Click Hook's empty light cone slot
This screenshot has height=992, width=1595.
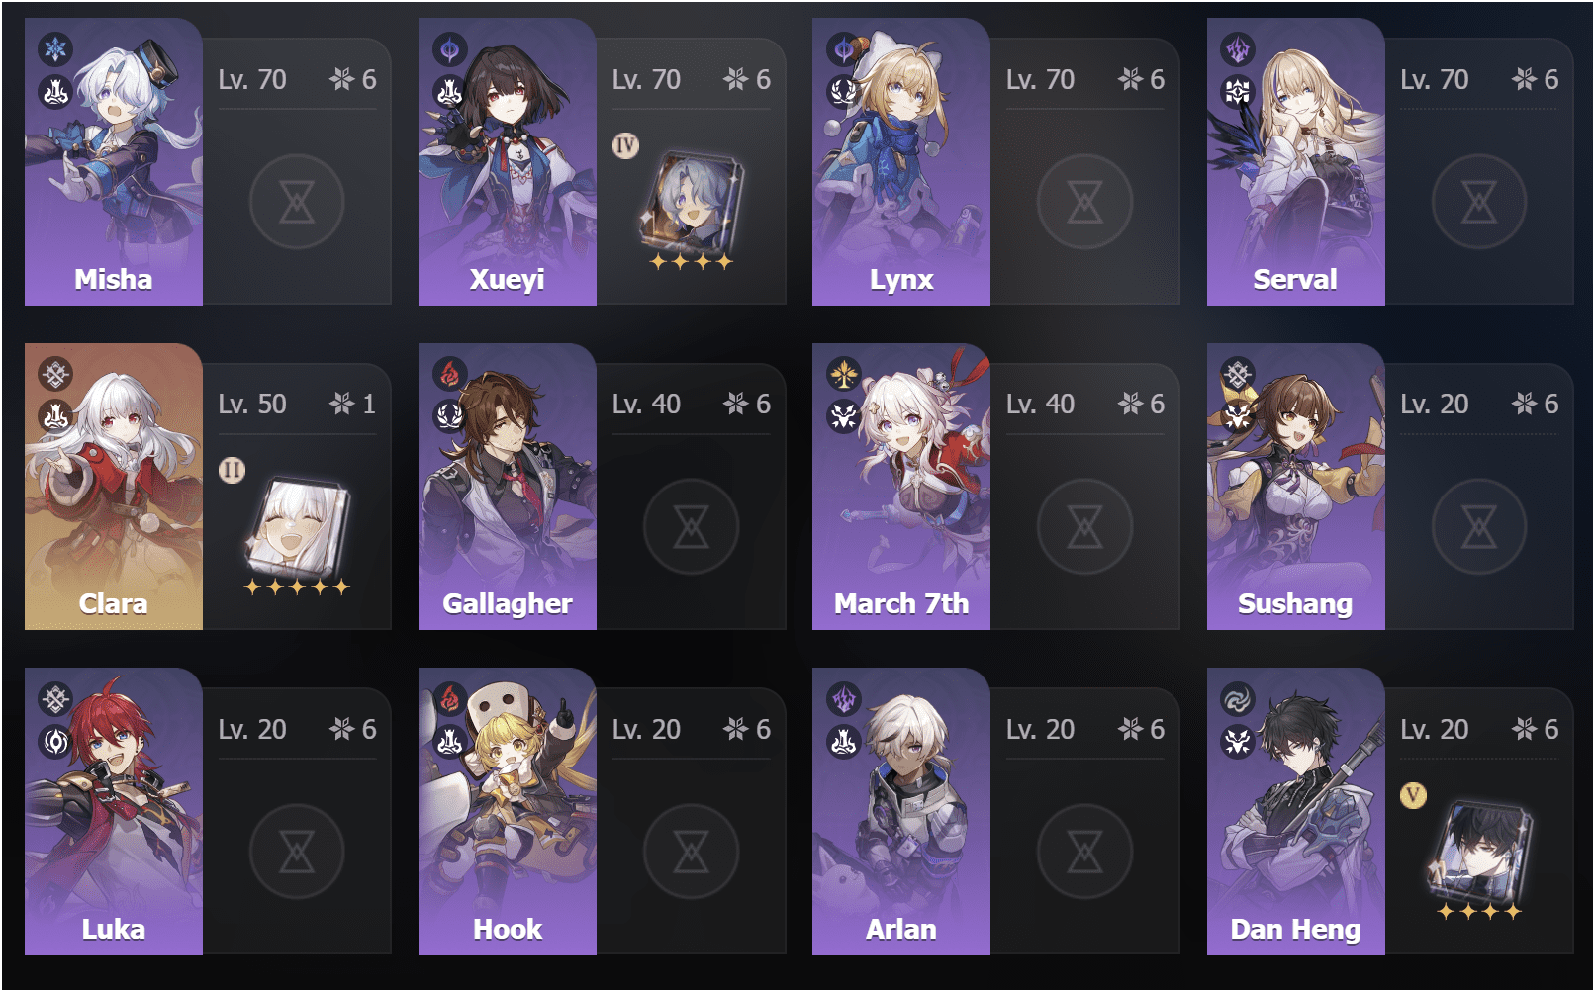tap(691, 852)
